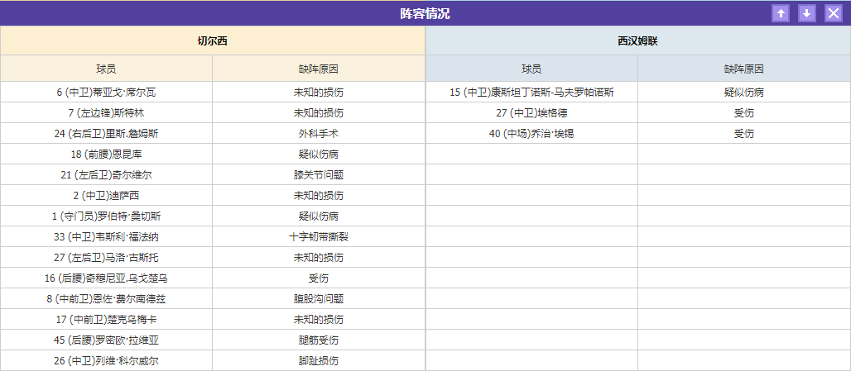Click 腹股沟问题 reason for 恩佐·费尔南德兹

point(319,299)
